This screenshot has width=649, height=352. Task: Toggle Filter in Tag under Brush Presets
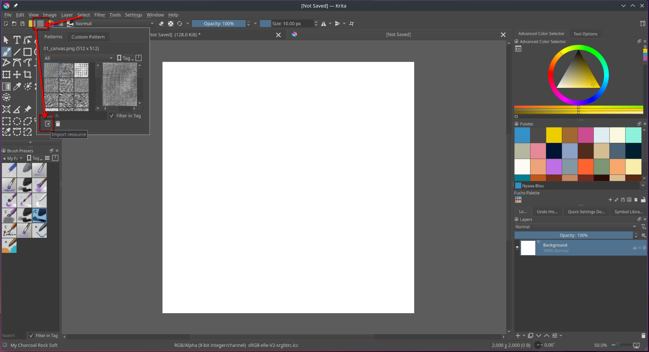31,335
